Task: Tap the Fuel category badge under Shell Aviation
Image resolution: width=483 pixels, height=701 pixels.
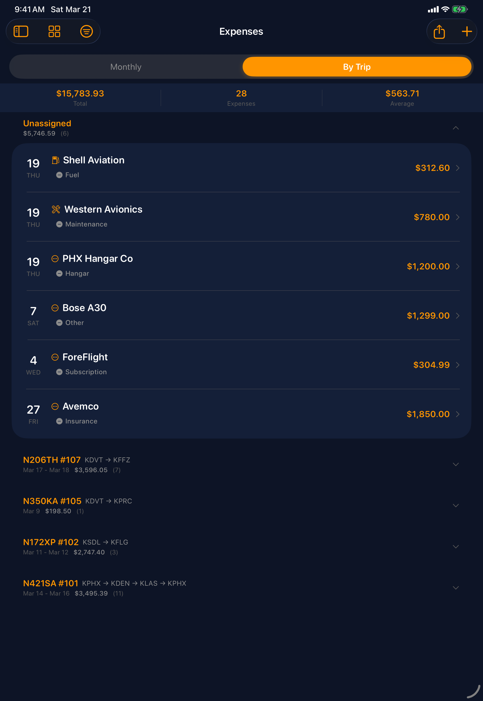Action: 68,175
